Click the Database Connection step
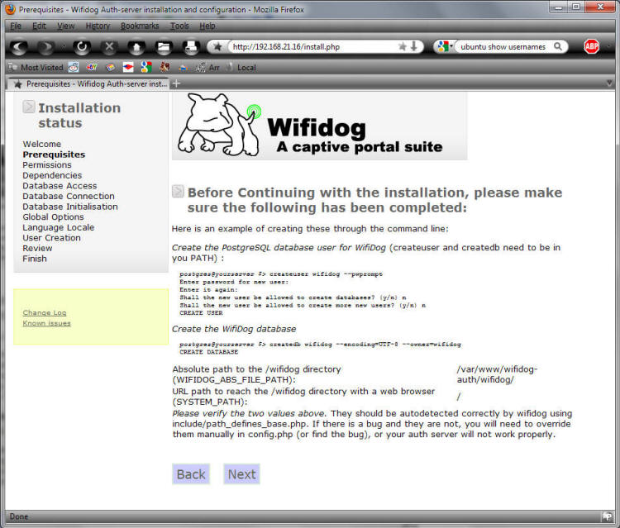The width and height of the screenshot is (620, 528). (69, 196)
